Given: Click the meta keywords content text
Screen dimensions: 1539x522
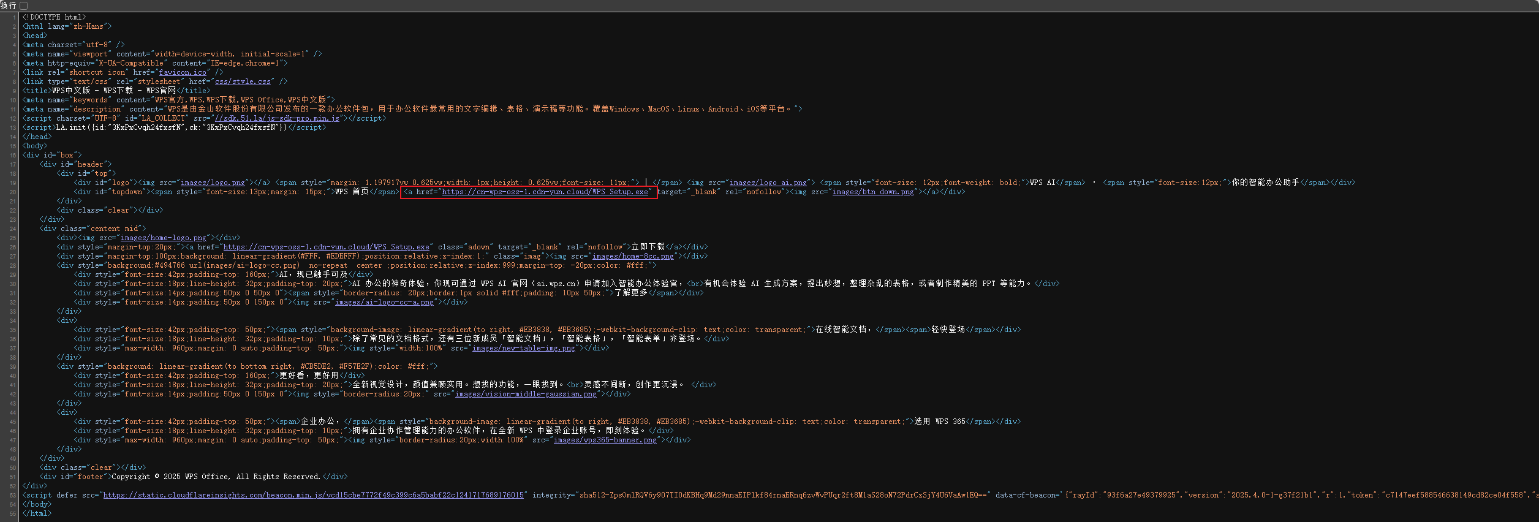Looking at the screenshot, I should click(x=241, y=100).
